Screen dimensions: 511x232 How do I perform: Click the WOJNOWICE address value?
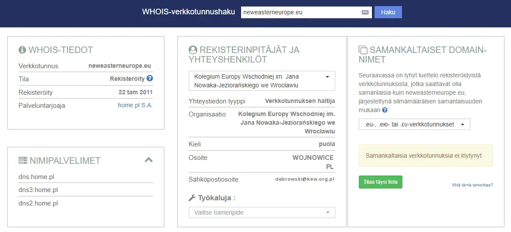[x=313, y=158]
